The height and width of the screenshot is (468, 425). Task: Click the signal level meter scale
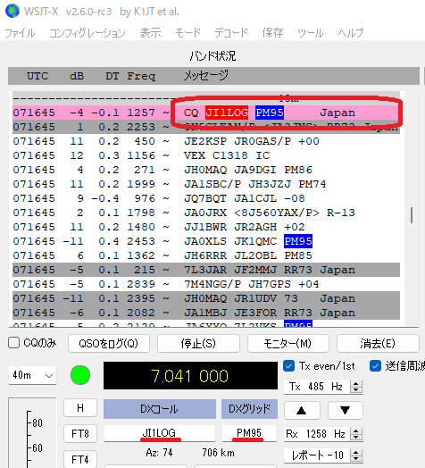click(32, 433)
